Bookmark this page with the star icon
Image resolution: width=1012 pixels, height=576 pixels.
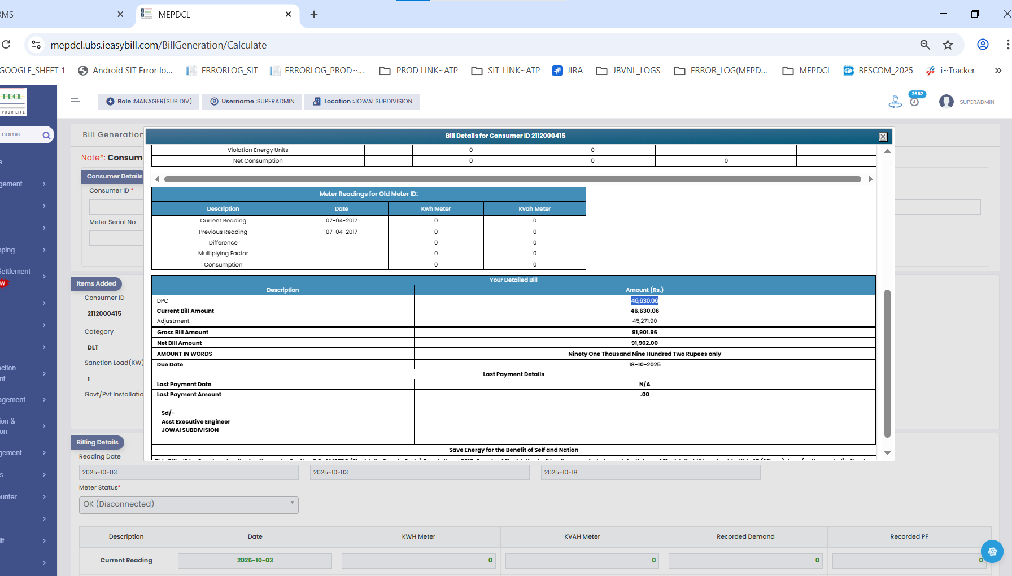(948, 45)
